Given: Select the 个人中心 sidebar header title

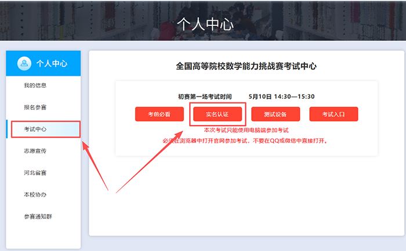Looking at the screenshot, I should pyautogui.click(x=52, y=64).
